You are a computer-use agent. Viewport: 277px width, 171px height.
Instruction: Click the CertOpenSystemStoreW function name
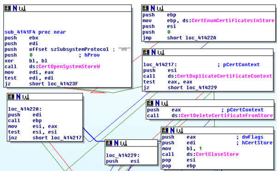[x=69, y=66]
